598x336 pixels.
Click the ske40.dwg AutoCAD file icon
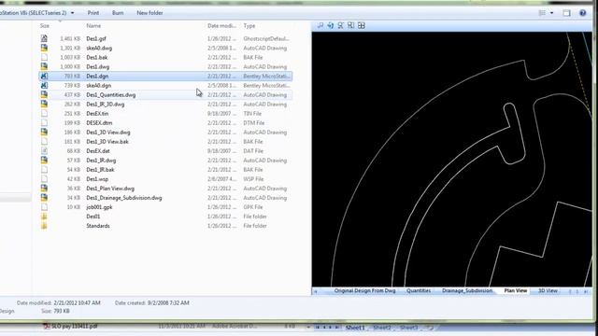pyautogui.click(x=44, y=48)
